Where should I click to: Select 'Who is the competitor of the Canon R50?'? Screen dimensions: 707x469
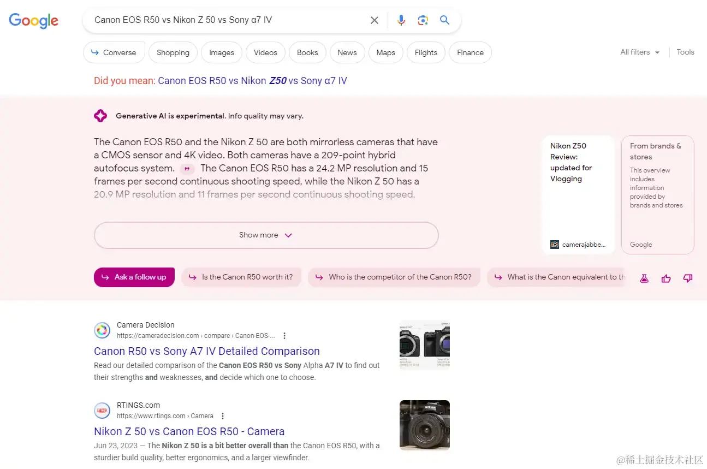pos(394,277)
